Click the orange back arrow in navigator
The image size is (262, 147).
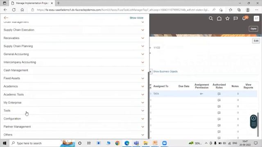pos(6,18)
